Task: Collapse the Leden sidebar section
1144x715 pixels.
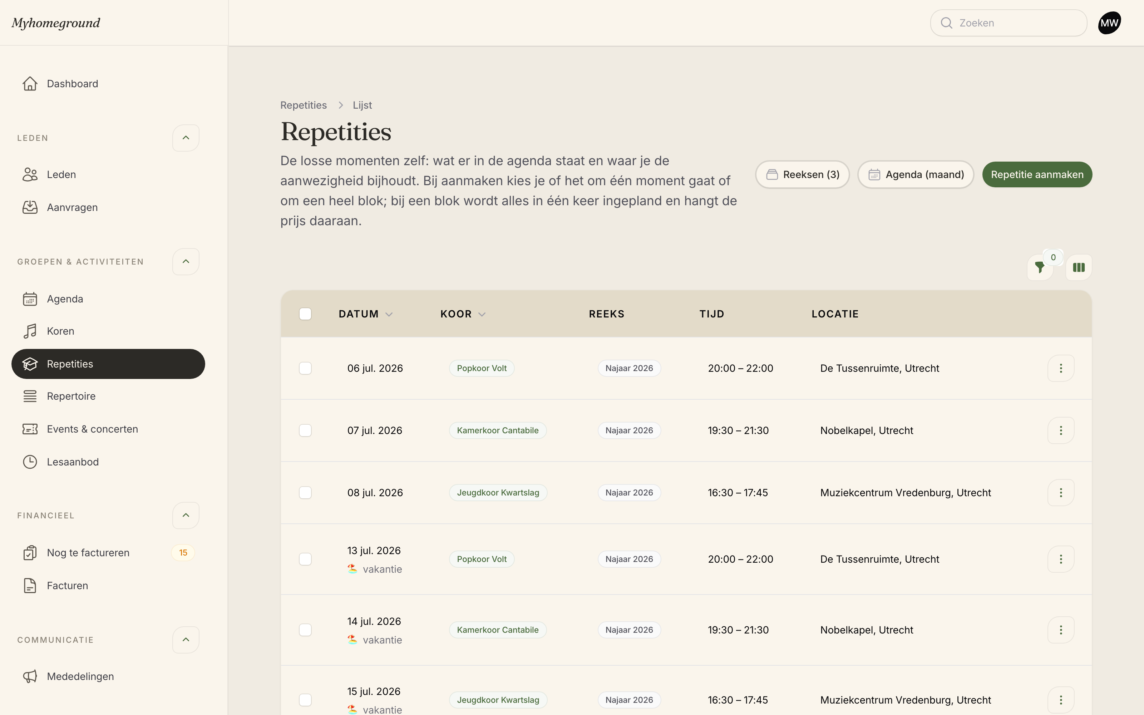Action: click(x=186, y=138)
